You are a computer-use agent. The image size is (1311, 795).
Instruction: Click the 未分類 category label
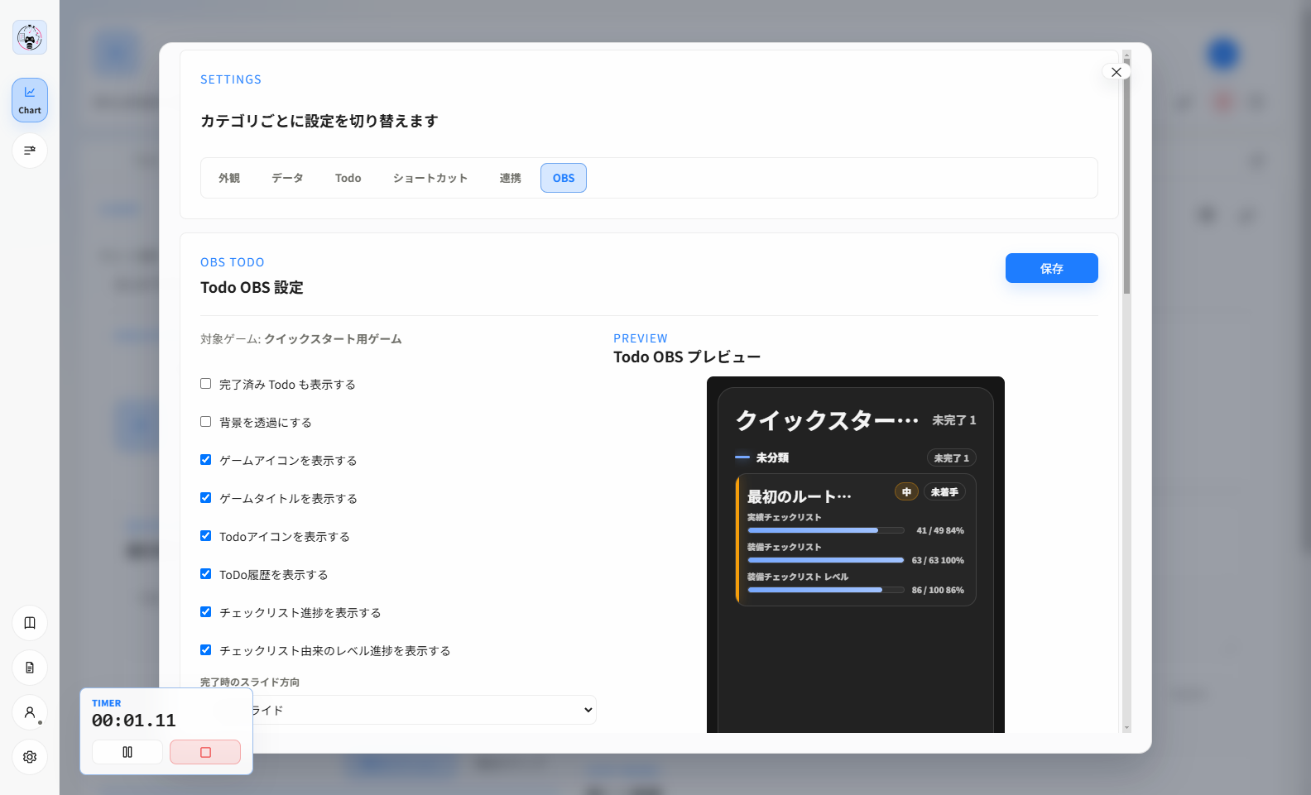coord(772,457)
